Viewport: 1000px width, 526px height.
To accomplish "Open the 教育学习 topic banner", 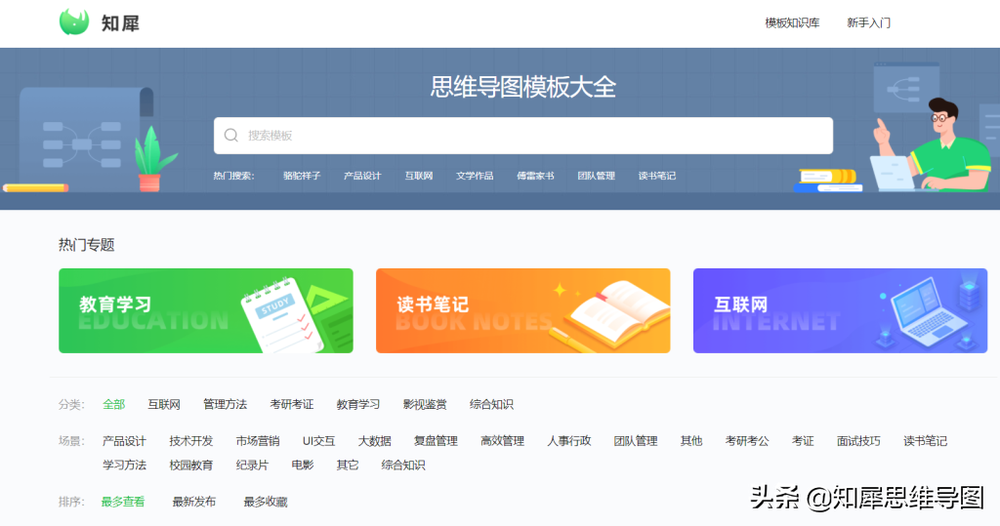I will pos(206,310).
